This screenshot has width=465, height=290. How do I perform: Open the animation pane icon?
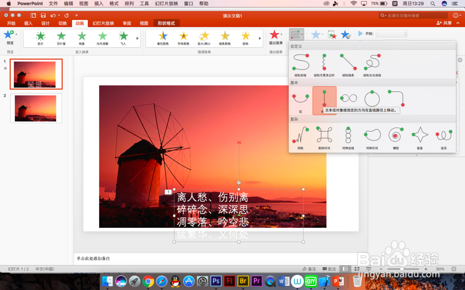[x=332, y=35]
